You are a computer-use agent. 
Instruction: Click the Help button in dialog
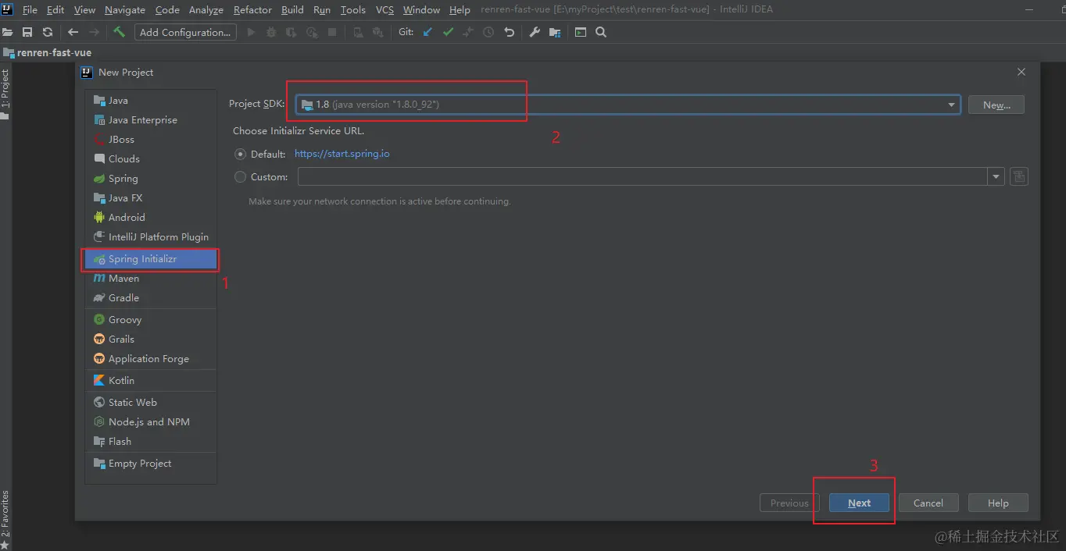[998, 503]
